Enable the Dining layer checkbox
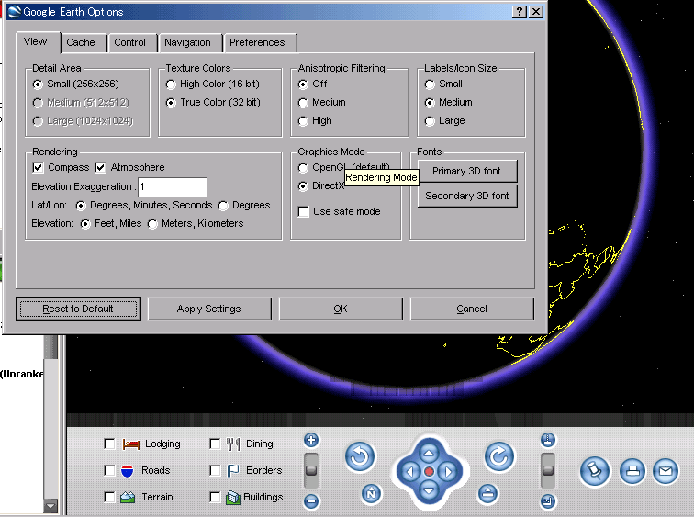This screenshot has height=517, width=694. (215, 444)
